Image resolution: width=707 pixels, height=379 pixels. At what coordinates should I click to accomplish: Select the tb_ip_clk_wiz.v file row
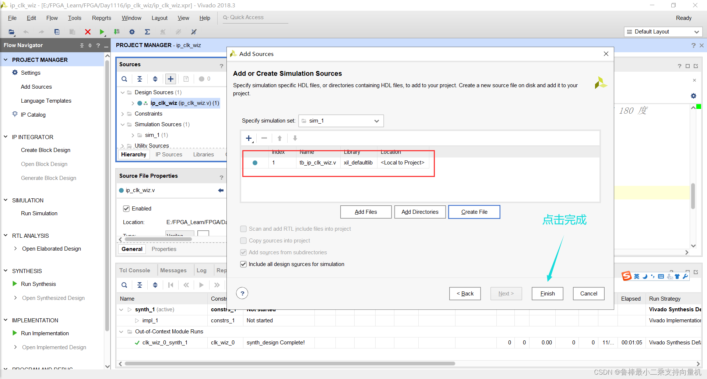coord(335,163)
